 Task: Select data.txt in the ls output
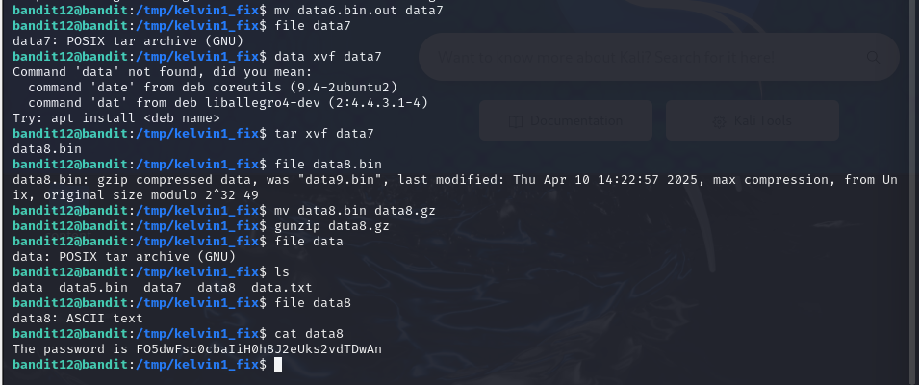282,288
